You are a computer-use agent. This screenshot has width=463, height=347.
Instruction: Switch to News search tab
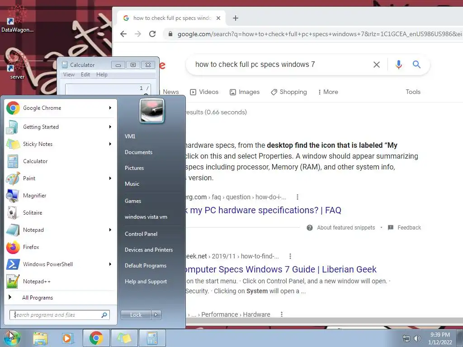click(170, 92)
